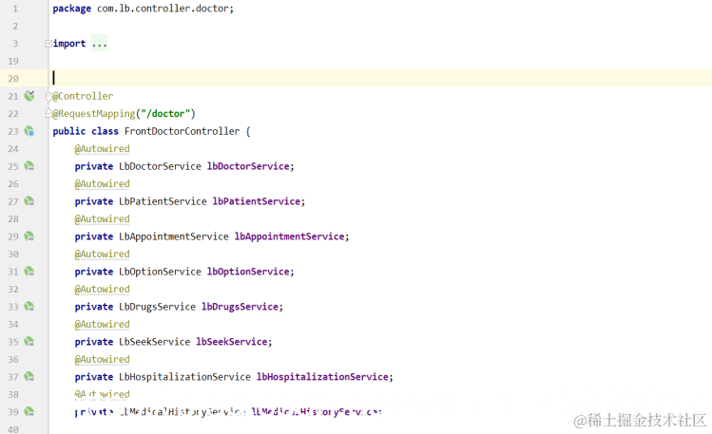Click the package name com.lb.controller.doctor

click(x=163, y=9)
